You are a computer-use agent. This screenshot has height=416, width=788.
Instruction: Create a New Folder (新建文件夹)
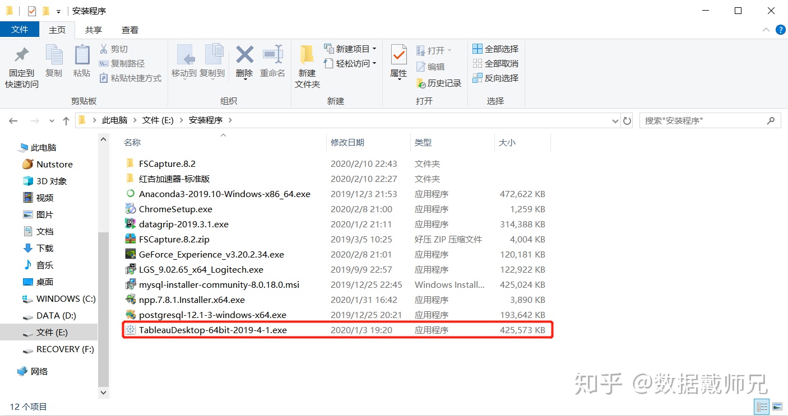(x=307, y=67)
